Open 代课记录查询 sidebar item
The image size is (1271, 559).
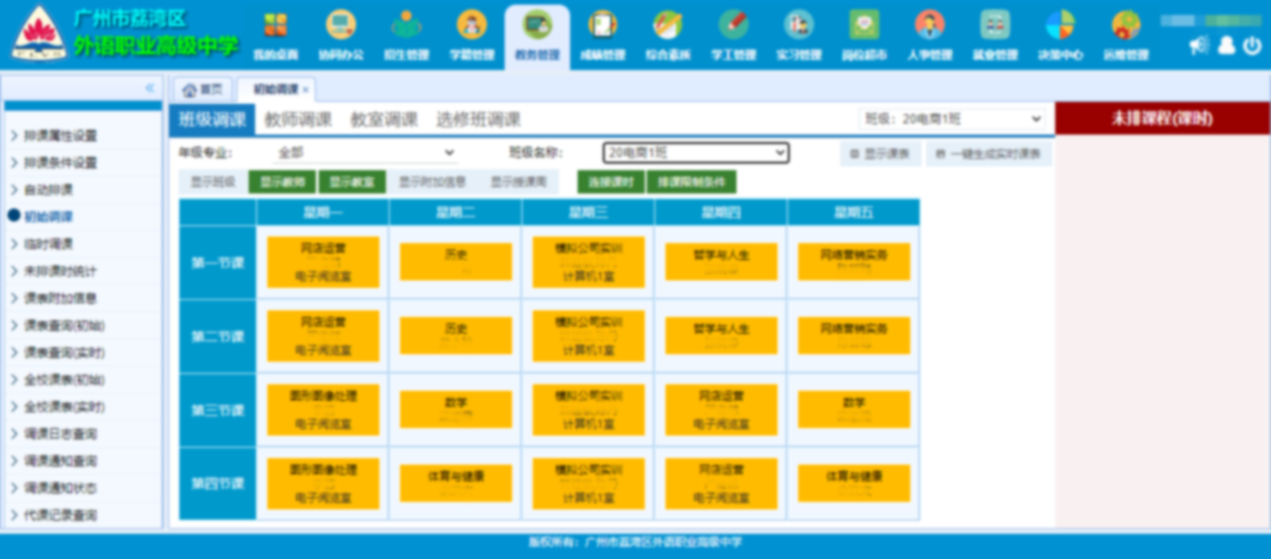pyautogui.click(x=61, y=515)
